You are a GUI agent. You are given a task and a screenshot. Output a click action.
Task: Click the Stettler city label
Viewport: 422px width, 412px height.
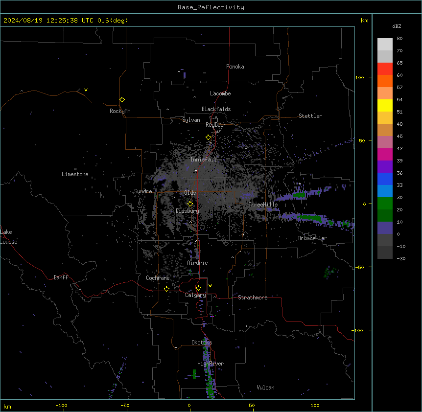click(x=310, y=116)
